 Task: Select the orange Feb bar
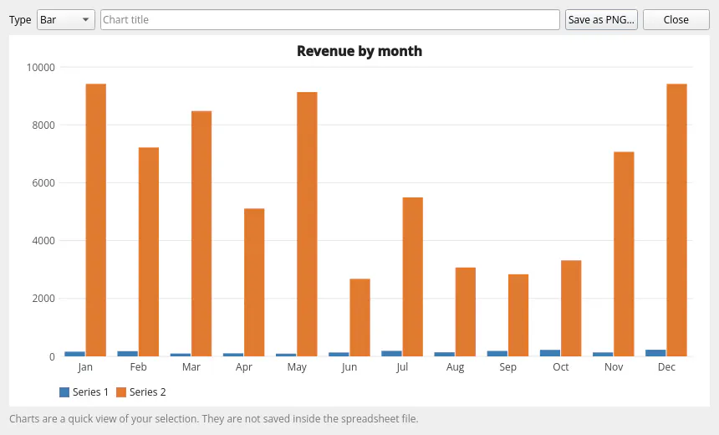149,252
